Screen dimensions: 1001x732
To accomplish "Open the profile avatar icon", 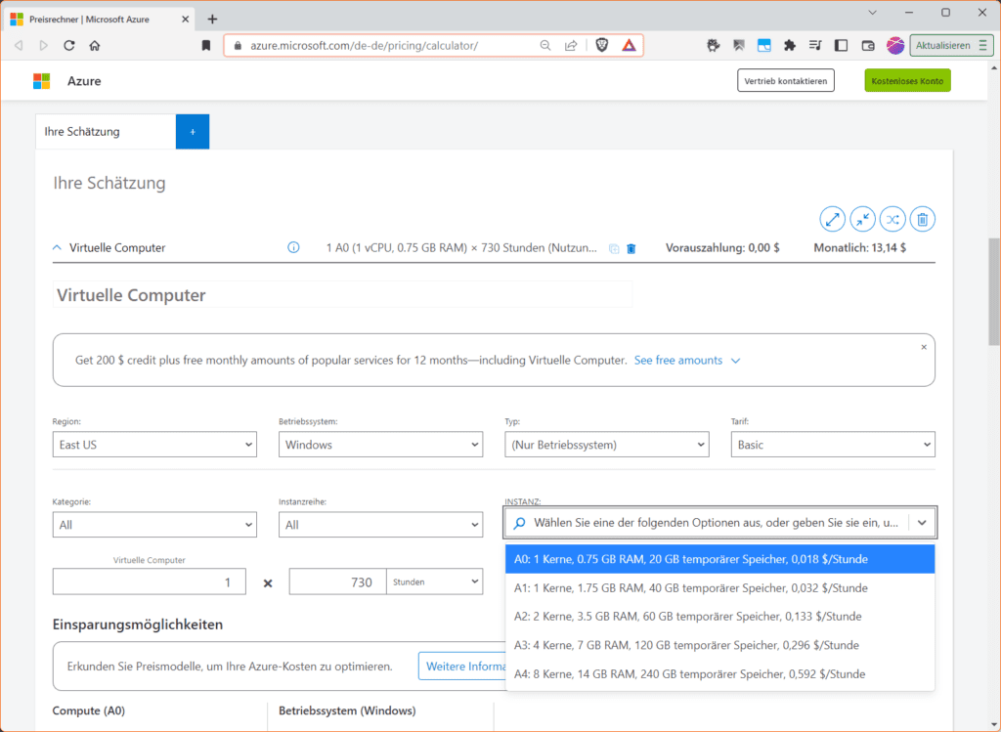I will click(x=895, y=45).
